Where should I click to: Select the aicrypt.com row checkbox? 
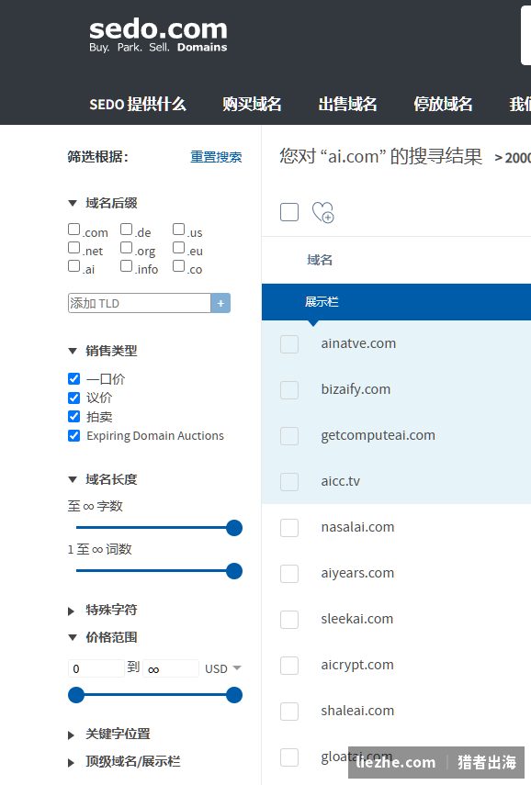pyautogui.click(x=289, y=666)
